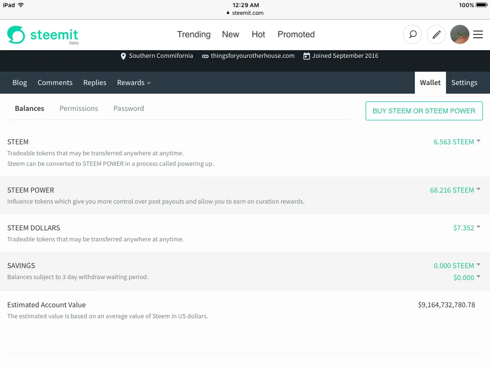This screenshot has width=490, height=367.
Task: Click the STEEM POWER heading
Action: click(x=31, y=190)
